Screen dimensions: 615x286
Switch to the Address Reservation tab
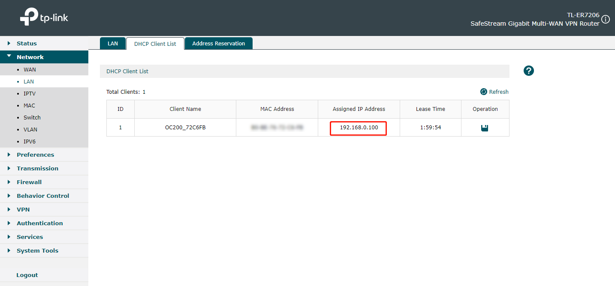coord(218,43)
